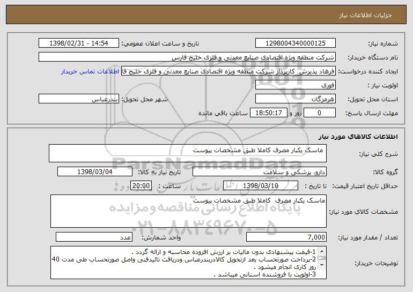Click the label تعداد / مقدار مورد نیاز
Screen dimensions: 413x292
click(x=368, y=237)
